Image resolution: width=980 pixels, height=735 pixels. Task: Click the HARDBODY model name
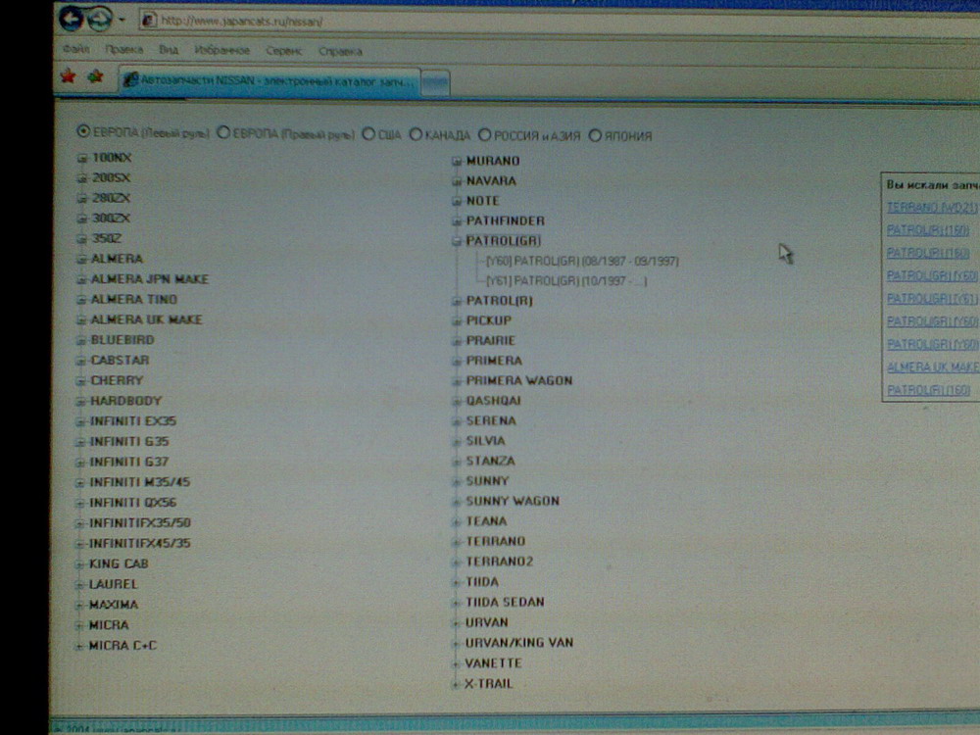[x=125, y=401]
